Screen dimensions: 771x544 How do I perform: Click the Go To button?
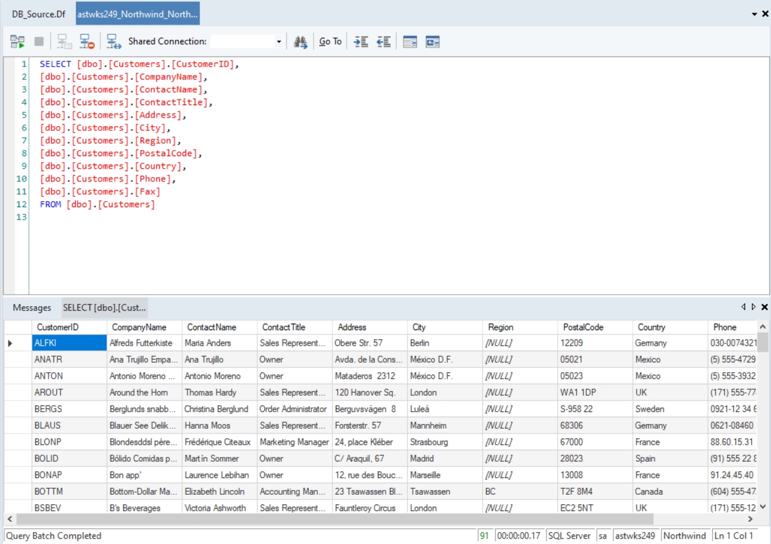pos(330,41)
